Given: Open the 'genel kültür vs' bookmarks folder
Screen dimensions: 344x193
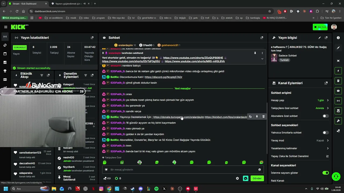Looking at the screenshot, I should 146,18.
